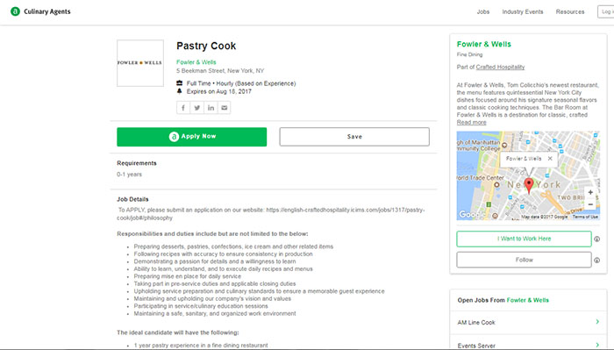Viewport: 614px width, 350px height.
Task: Click the Culinary Agents logo
Action: coord(40,11)
